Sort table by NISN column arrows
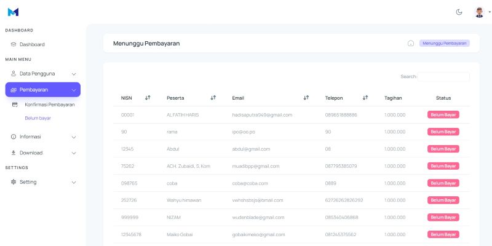The image size is (492, 246). click(x=148, y=98)
